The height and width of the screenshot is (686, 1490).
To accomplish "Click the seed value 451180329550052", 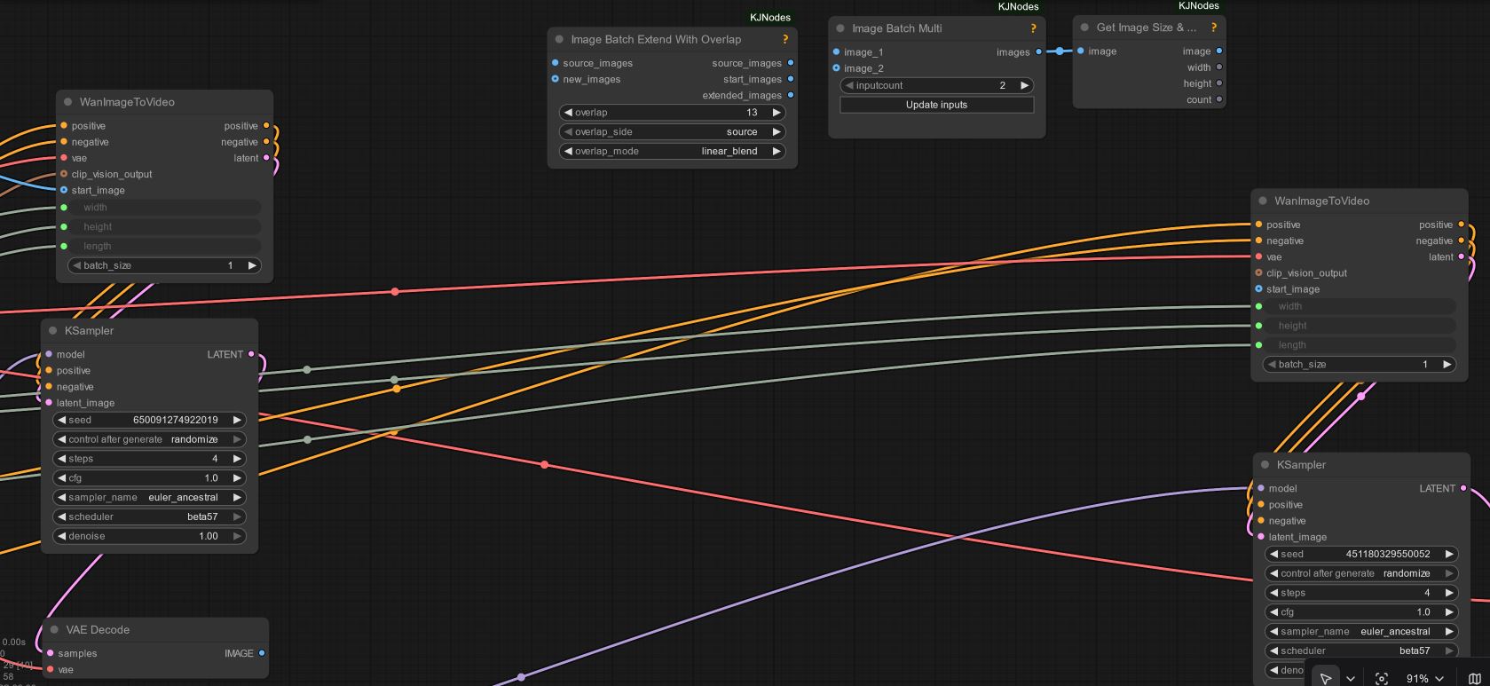I will 1388,554.
